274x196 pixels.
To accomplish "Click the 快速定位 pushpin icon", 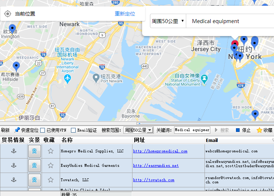I will tap(17, 130).
